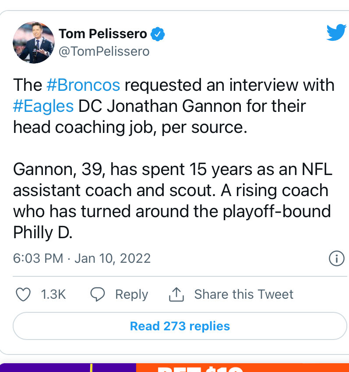Image resolution: width=349 pixels, height=372 pixels.
Task: Open the @TomPelissero handle link
Action: [x=104, y=51]
